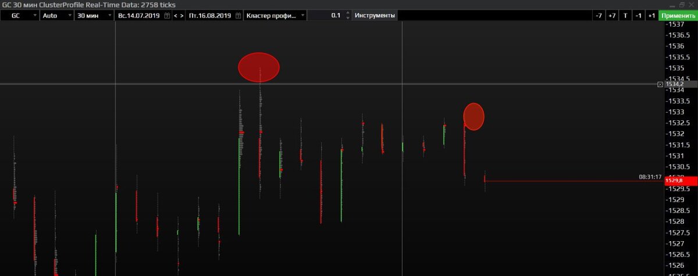Screen dimensions: 698x276
Task: Open the Инструменты menu
Action: tap(375, 16)
